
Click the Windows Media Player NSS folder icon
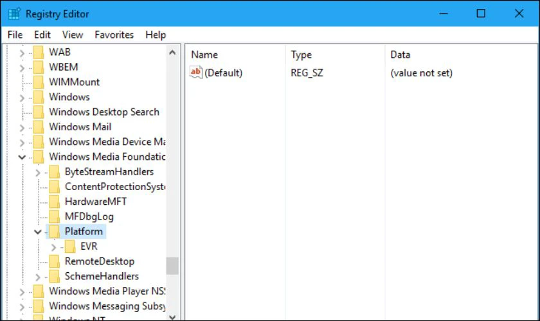tap(39, 291)
